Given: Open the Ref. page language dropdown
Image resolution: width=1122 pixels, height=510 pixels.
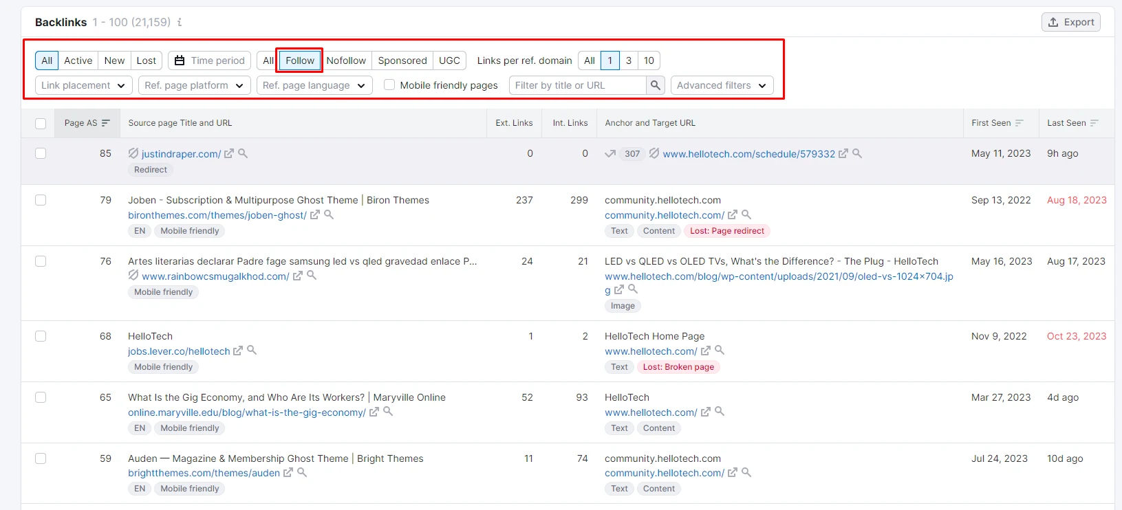Looking at the screenshot, I should pyautogui.click(x=314, y=85).
